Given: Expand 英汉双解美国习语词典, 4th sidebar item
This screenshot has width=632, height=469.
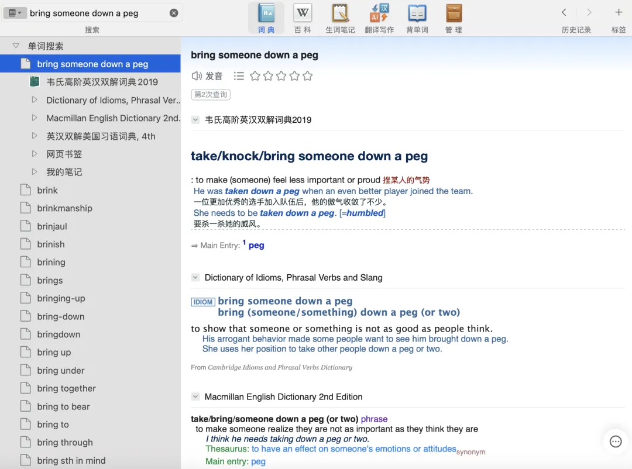Looking at the screenshot, I should tap(35, 136).
